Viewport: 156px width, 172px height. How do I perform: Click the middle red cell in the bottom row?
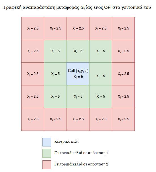click(x=78, y=119)
